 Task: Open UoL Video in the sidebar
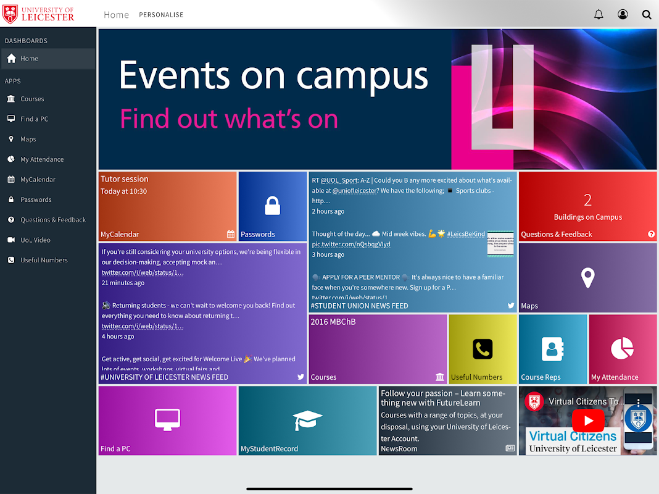(48, 240)
